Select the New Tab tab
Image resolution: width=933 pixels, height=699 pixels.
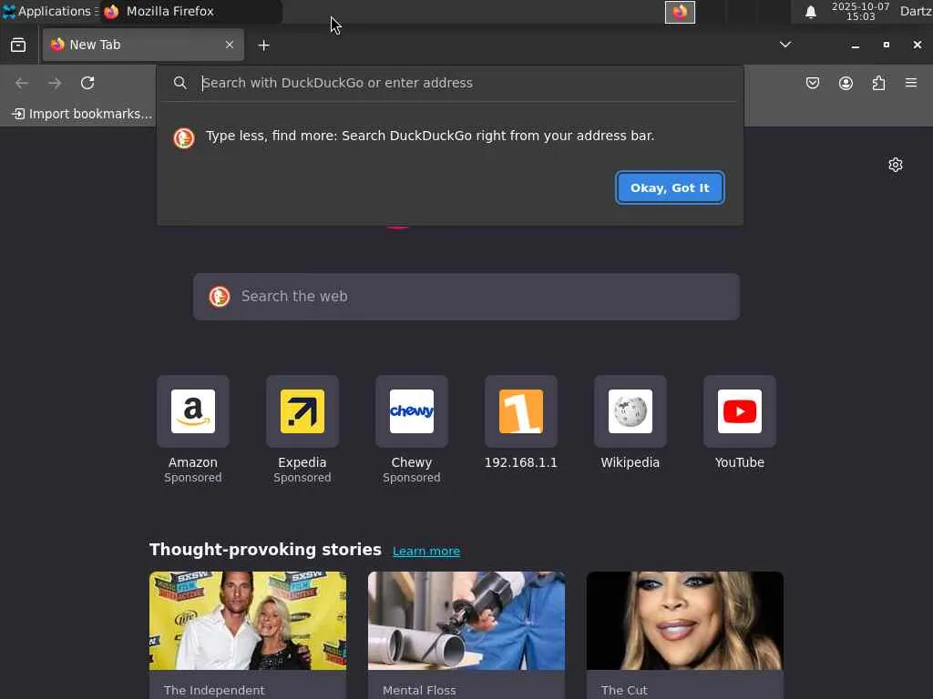[x=143, y=45]
